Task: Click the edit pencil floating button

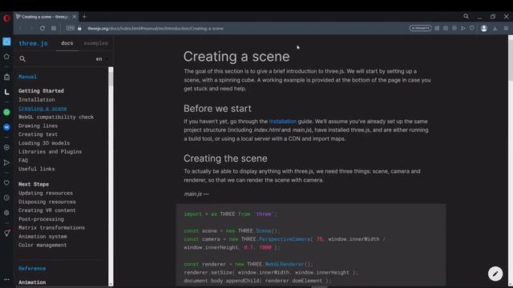Action: 495,274
